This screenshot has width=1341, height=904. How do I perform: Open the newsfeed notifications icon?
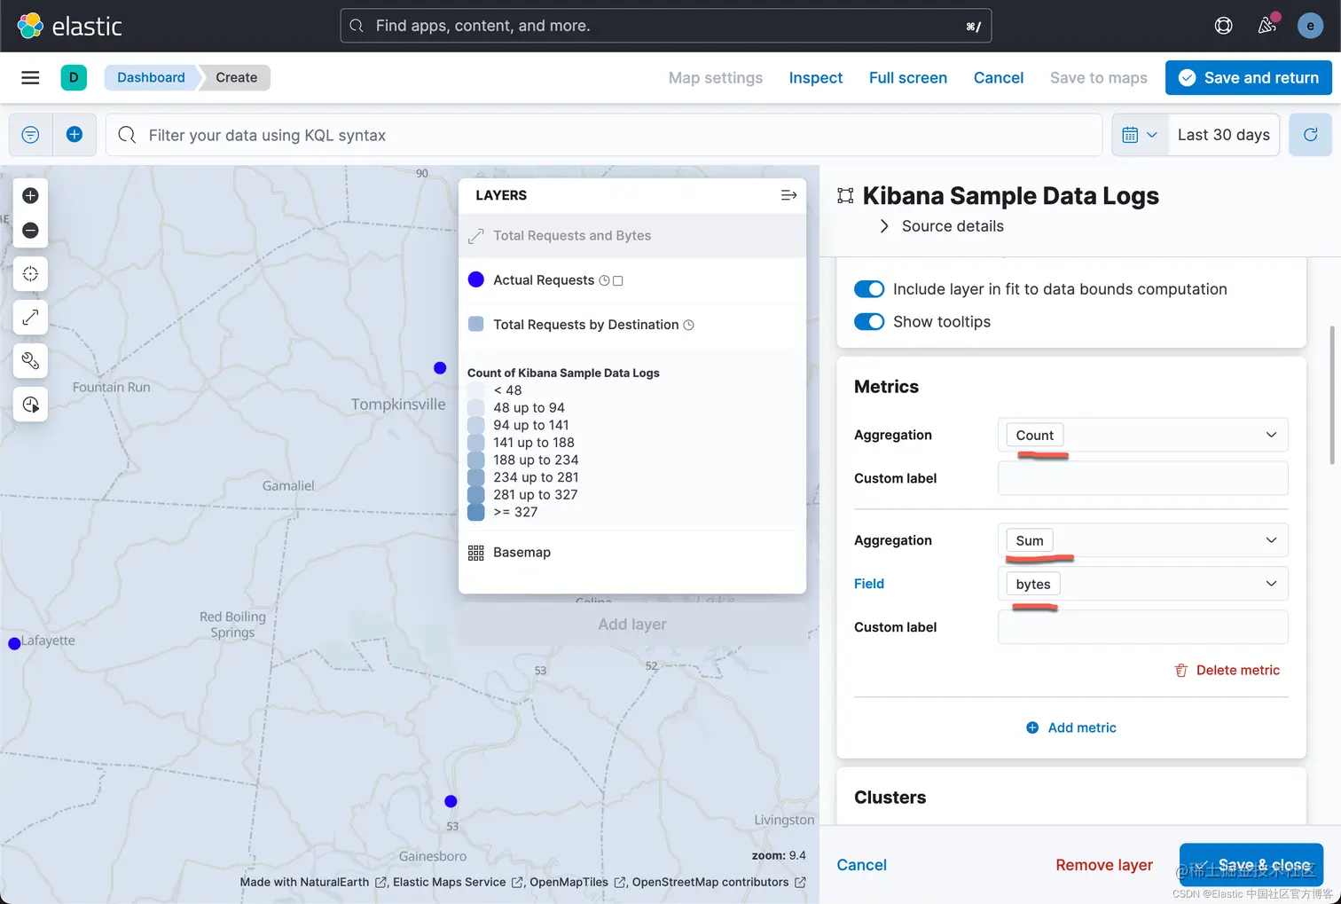tap(1267, 26)
